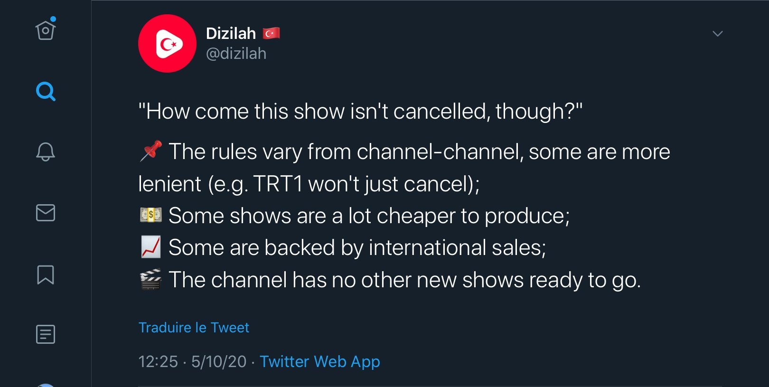Click the pushpin emoji in the tweet

tap(151, 151)
